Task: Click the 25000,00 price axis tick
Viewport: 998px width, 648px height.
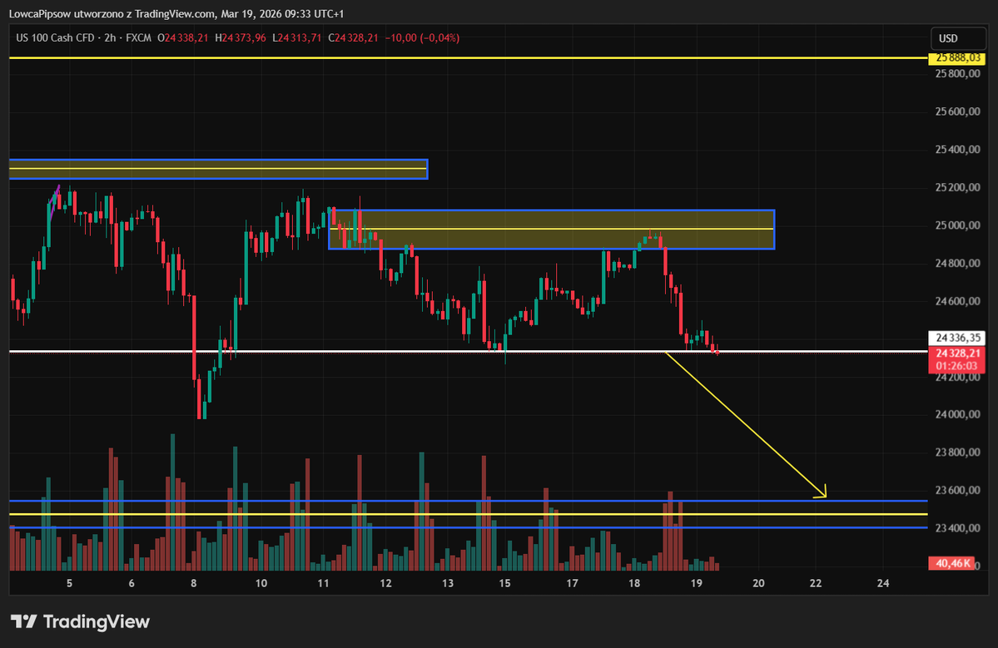Action: tap(957, 225)
